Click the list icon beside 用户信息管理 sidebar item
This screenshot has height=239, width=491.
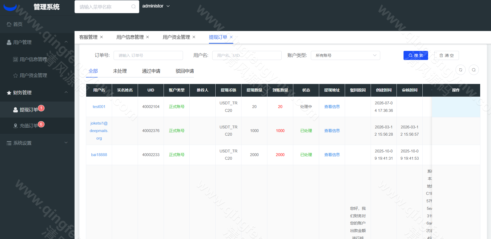(x=16, y=59)
